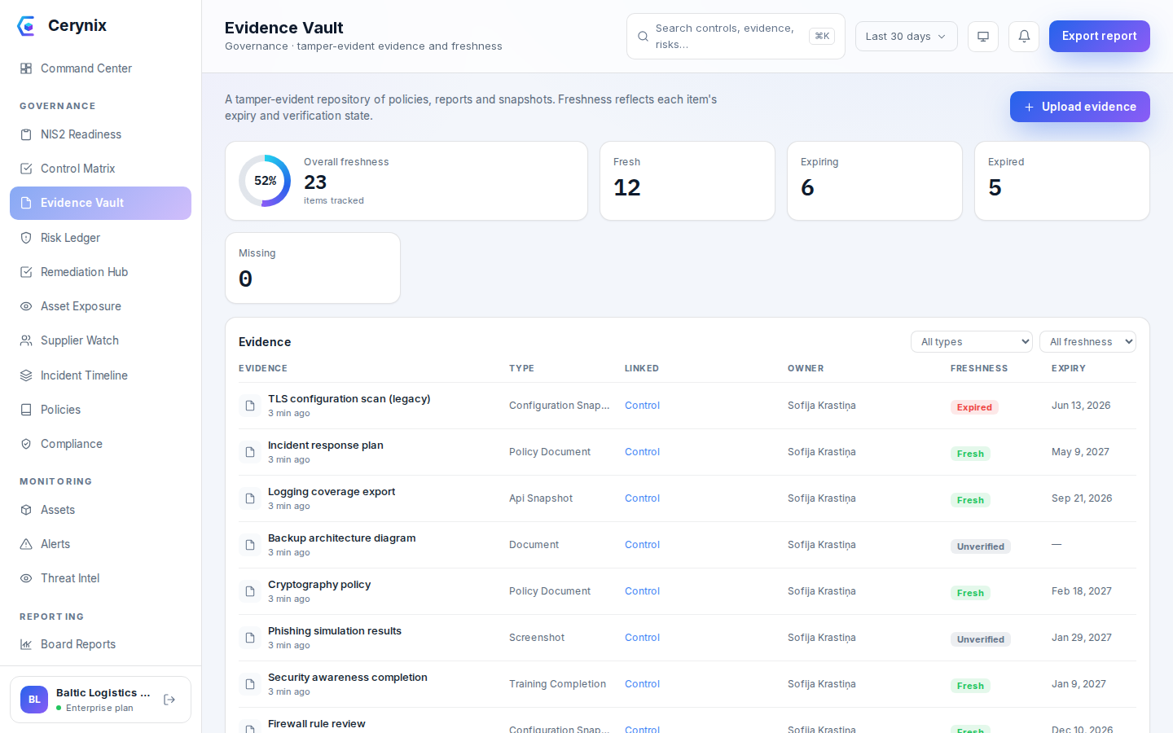
Task: Click the Board Reports chart icon
Action: coord(26,644)
